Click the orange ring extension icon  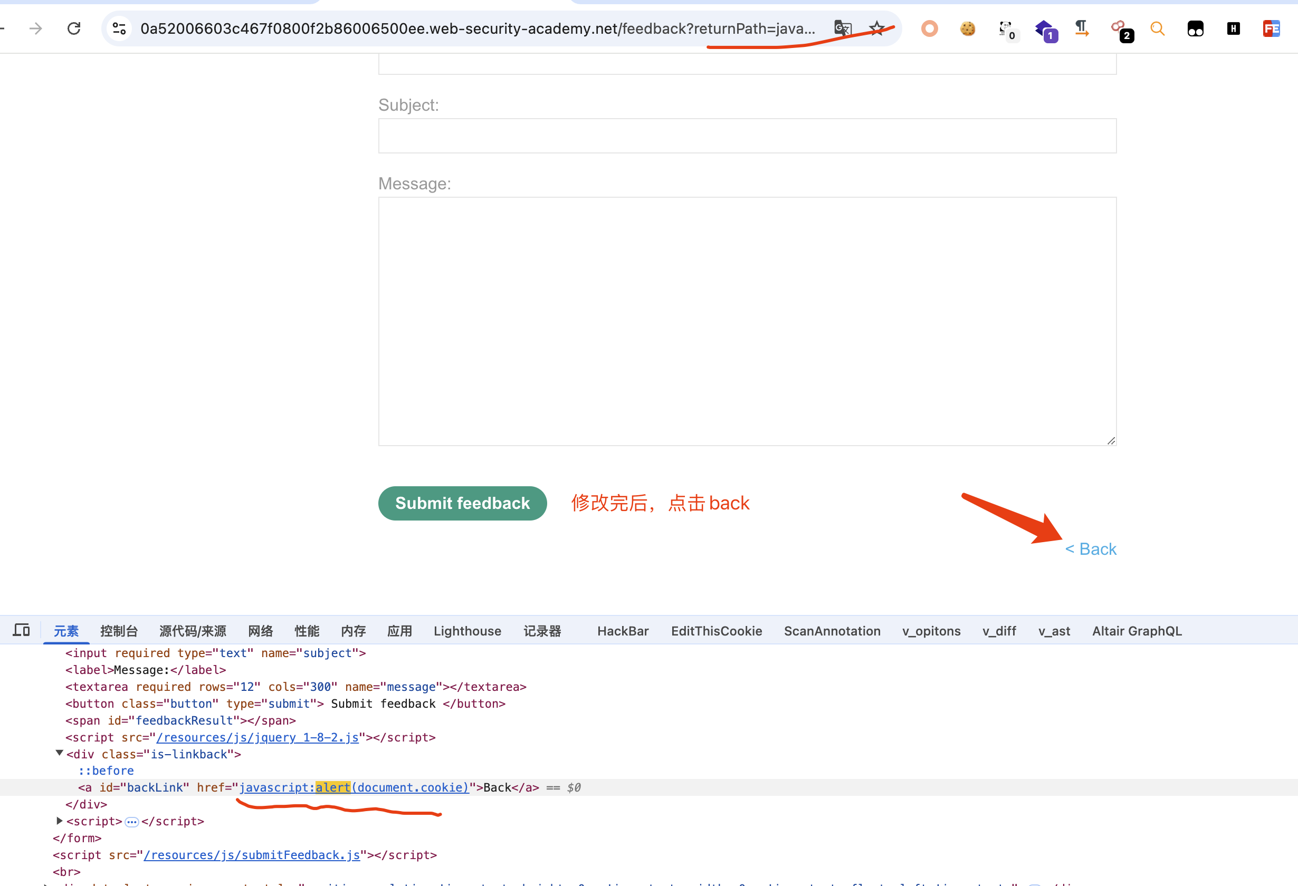(929, 28)
